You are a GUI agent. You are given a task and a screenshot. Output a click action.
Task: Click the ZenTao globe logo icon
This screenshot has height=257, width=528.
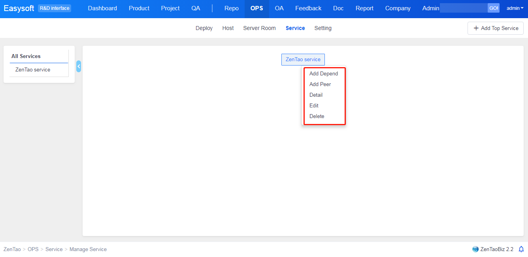[475, 249]
